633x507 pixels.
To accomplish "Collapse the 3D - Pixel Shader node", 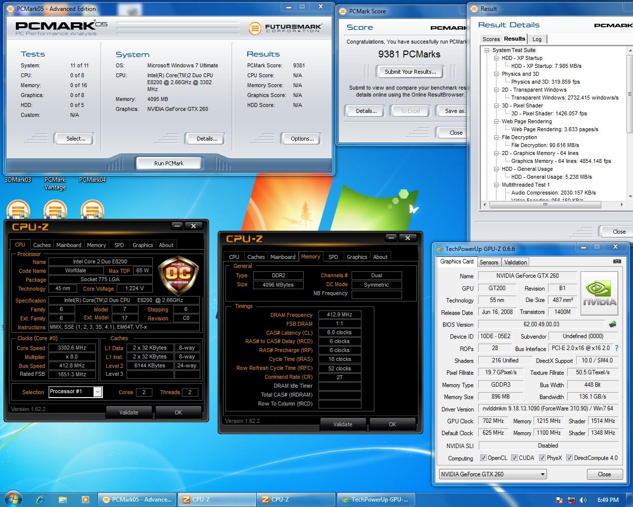I will [497, 105].
